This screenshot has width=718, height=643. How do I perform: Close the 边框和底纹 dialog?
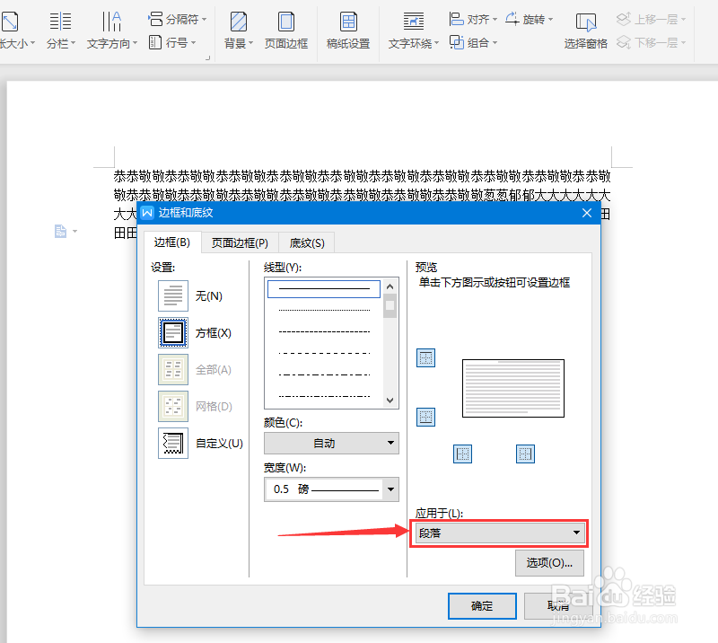[x=587, y=213]
